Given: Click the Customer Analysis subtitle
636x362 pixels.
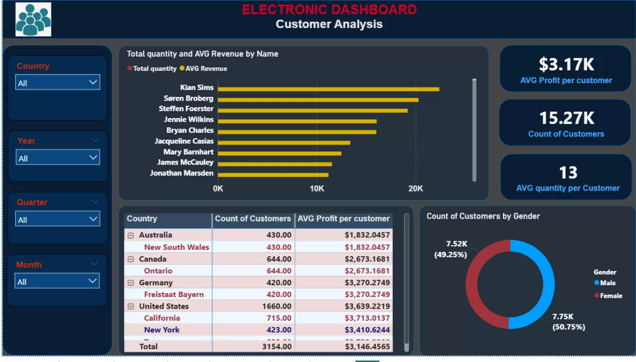Looking at the screenshot, I should [329, 24].
